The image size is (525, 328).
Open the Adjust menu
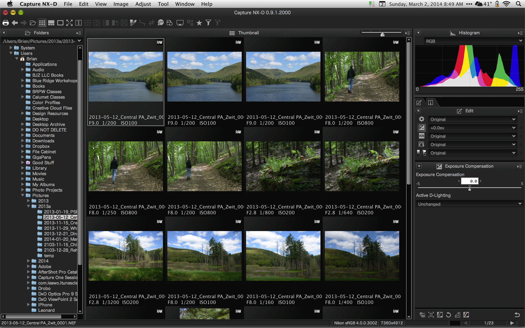[x=143, y=4]
